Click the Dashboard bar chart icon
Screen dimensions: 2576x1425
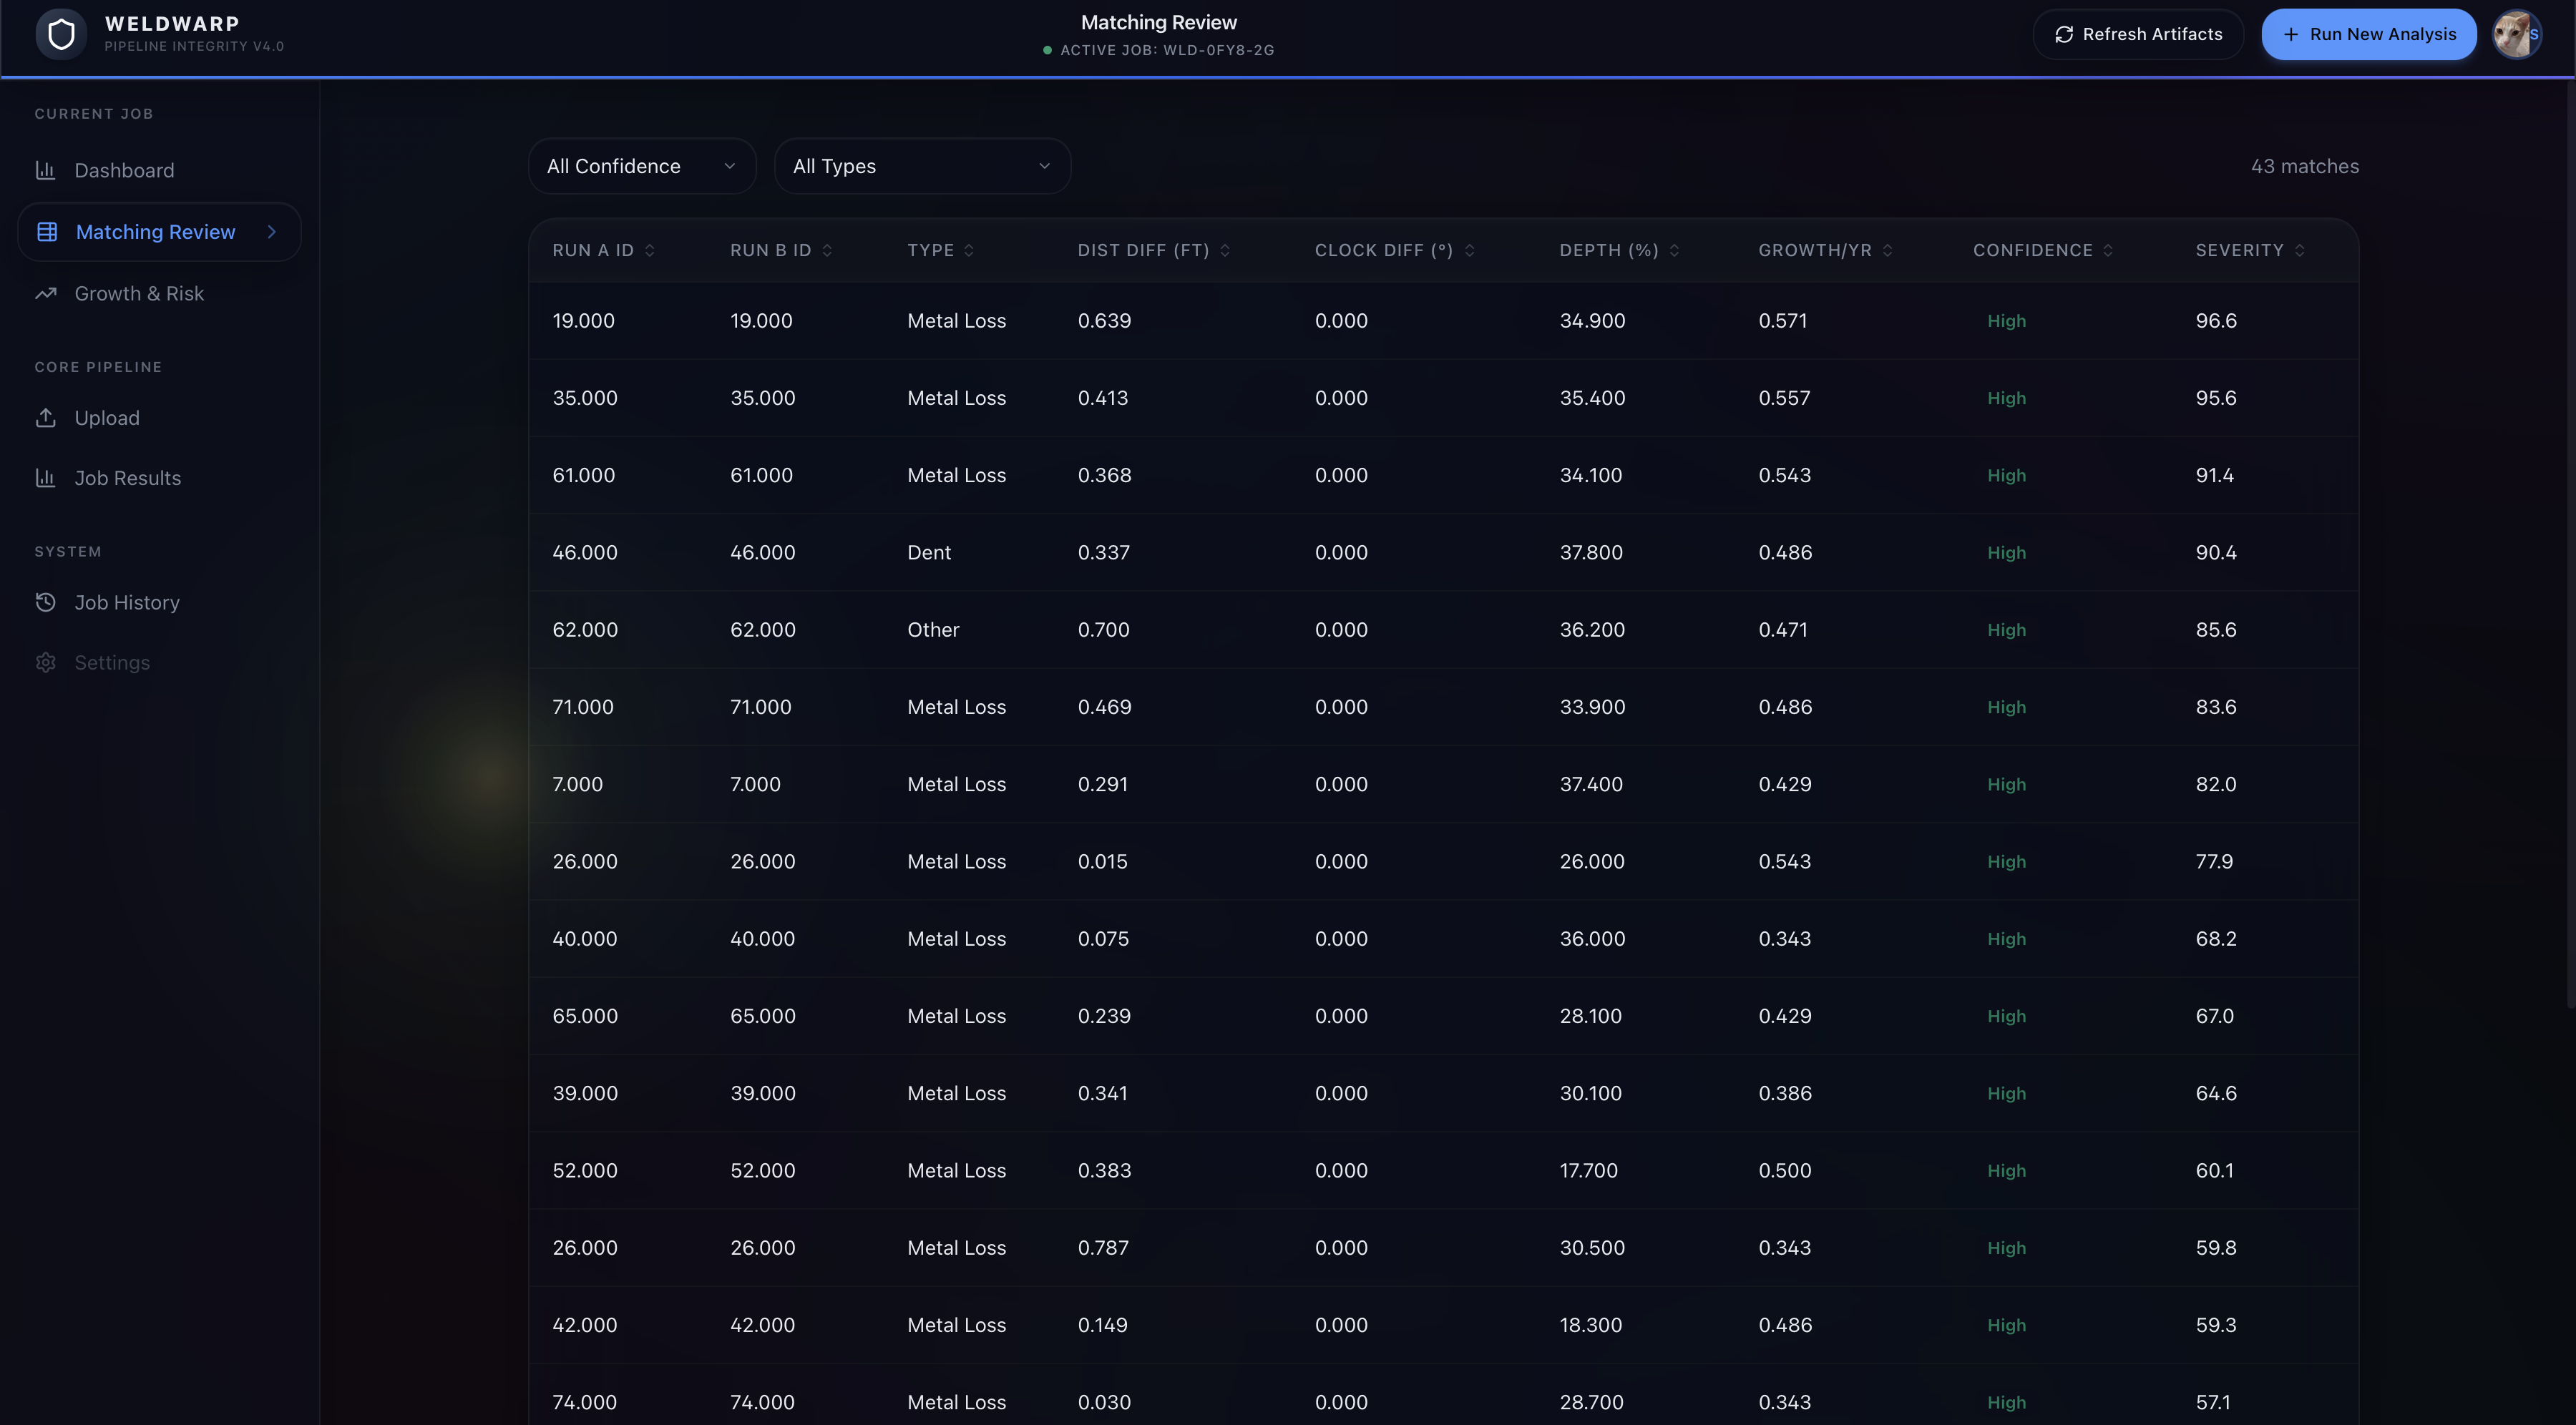[45, 170]
